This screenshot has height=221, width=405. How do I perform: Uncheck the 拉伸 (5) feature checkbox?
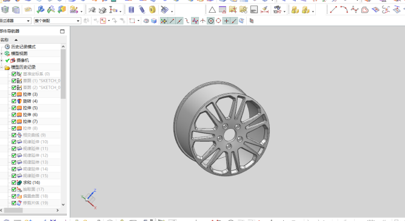[x=14, y=108]
